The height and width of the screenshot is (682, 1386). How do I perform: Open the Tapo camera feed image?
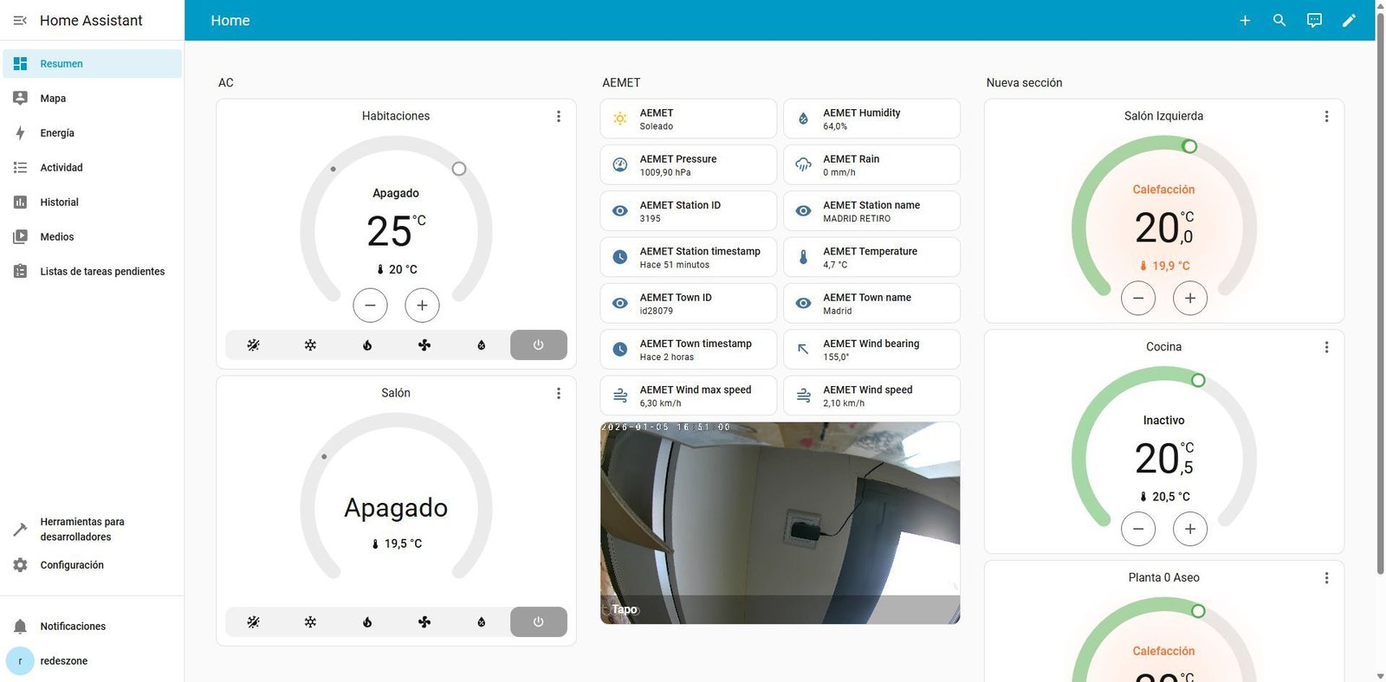point(780,523)
